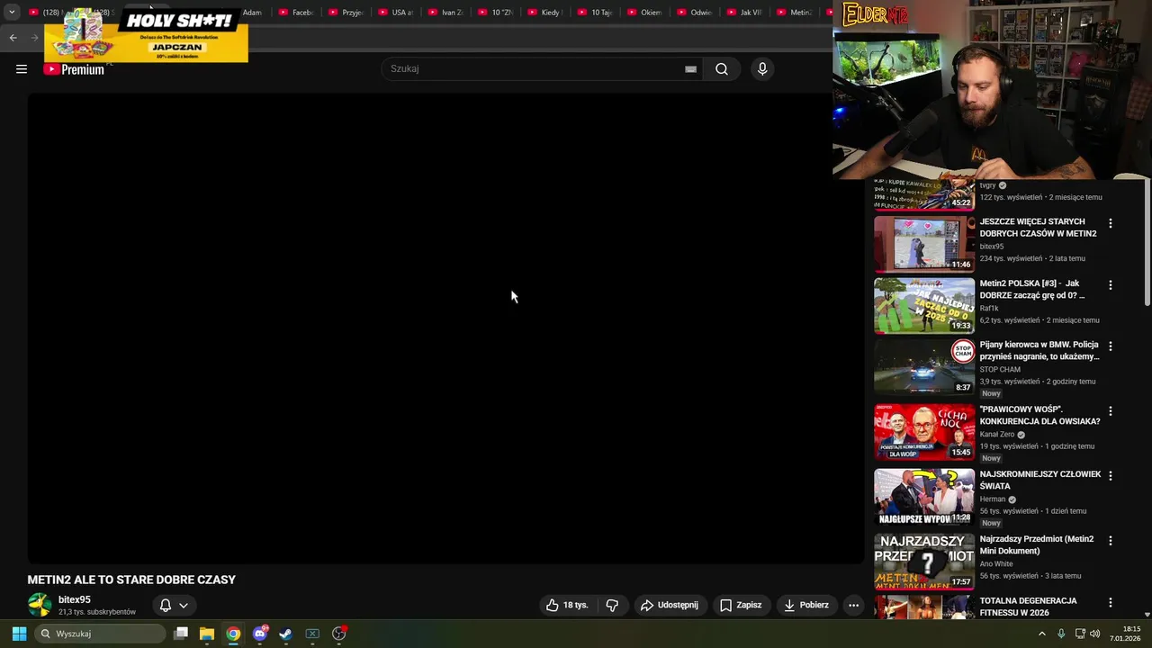Click the Windows taskbar Wyszukaj search box

coord(101,634)
